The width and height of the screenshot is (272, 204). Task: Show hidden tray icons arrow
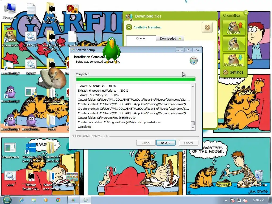pos(226,200)
